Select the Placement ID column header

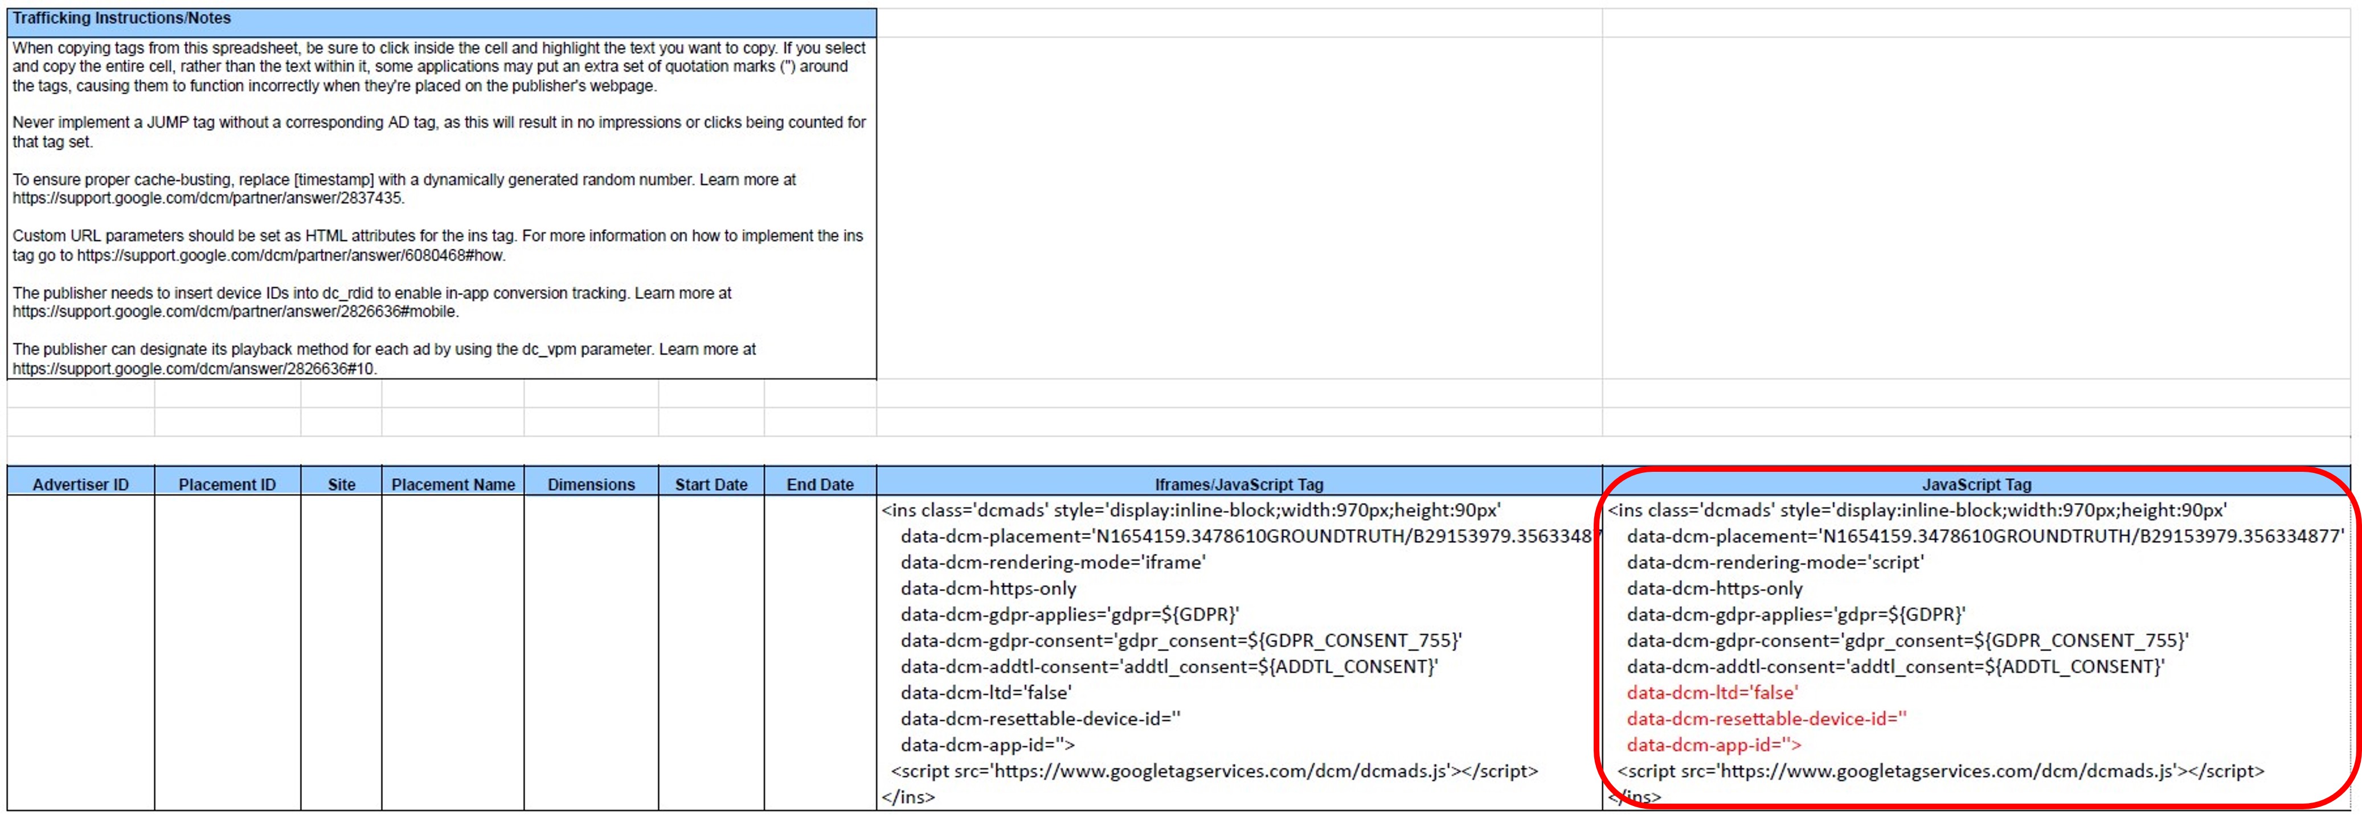tap(227, 484)
